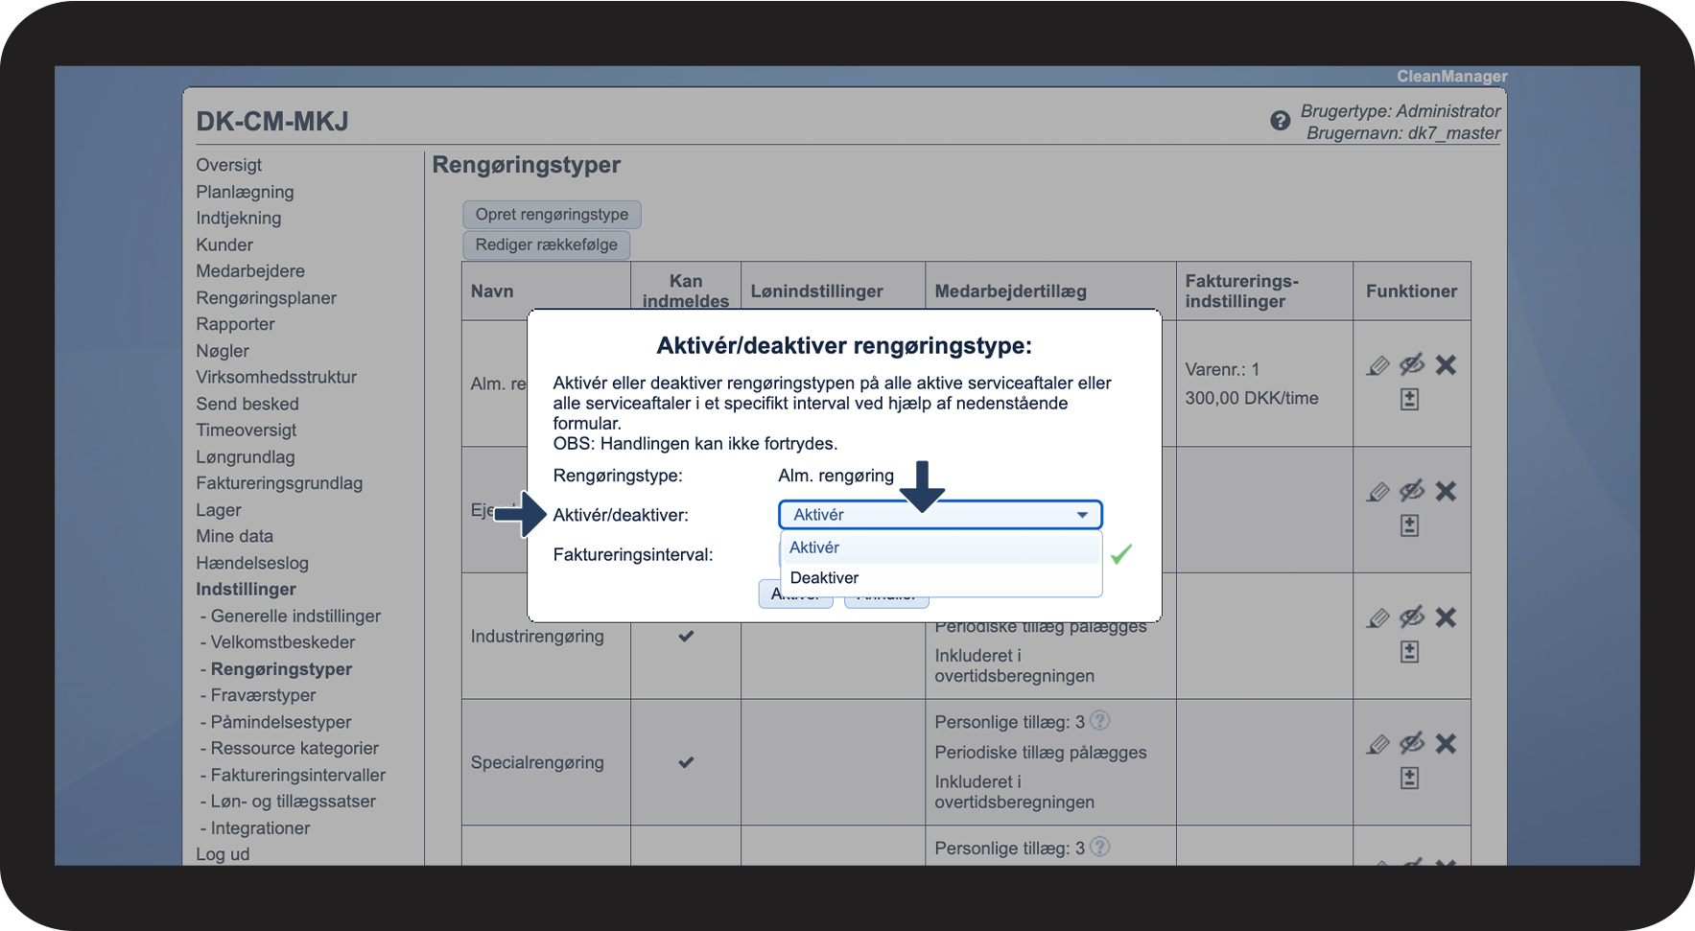Open Generelle indstillinger submenu item
The height and width of the screenshot is (931, 1695).
tap(295, 617)
